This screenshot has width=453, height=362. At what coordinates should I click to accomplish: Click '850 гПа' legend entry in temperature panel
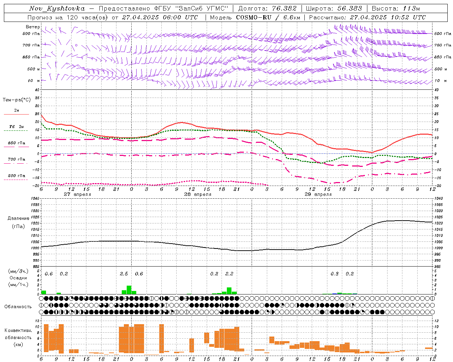pos(17,143)
